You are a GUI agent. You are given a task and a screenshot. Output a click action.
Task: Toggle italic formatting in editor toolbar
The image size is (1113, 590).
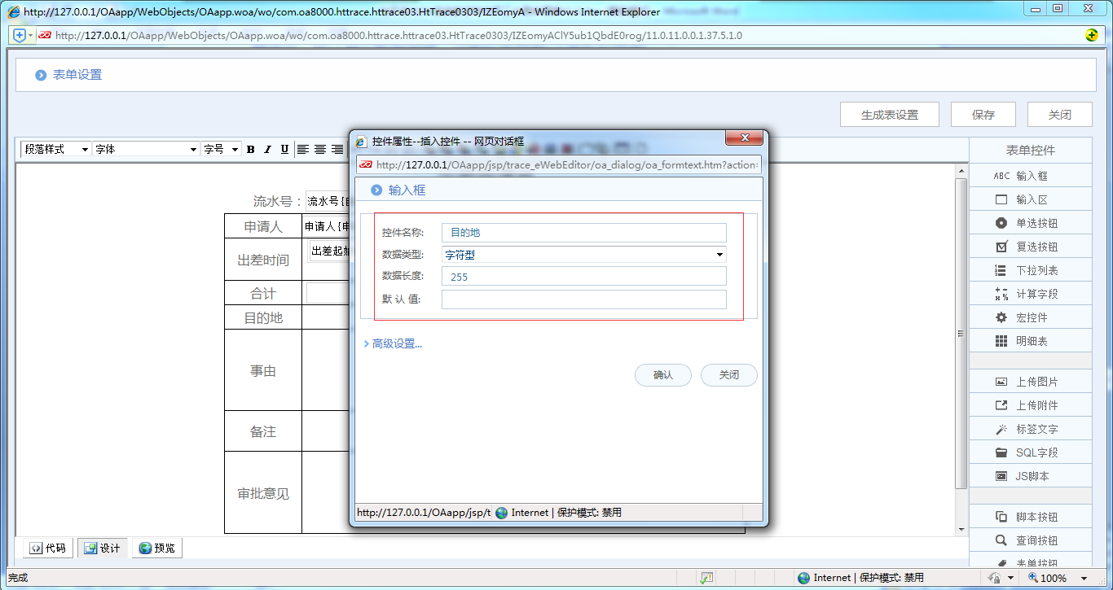coord(267,150)
